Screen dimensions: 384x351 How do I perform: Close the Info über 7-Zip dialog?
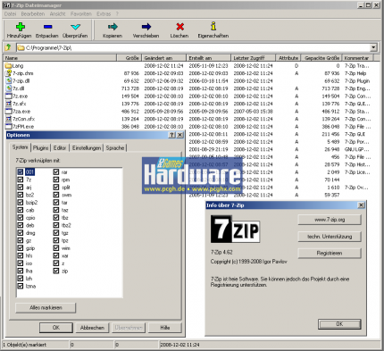[x=361, y=205]
